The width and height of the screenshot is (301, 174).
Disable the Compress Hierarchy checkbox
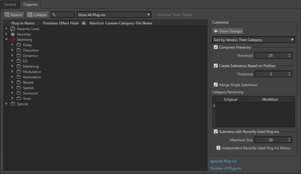216,47
